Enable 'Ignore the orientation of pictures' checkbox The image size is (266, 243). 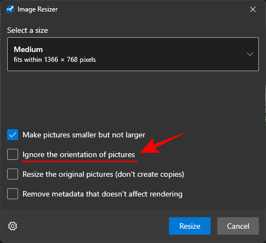click(x=13, y=154)
